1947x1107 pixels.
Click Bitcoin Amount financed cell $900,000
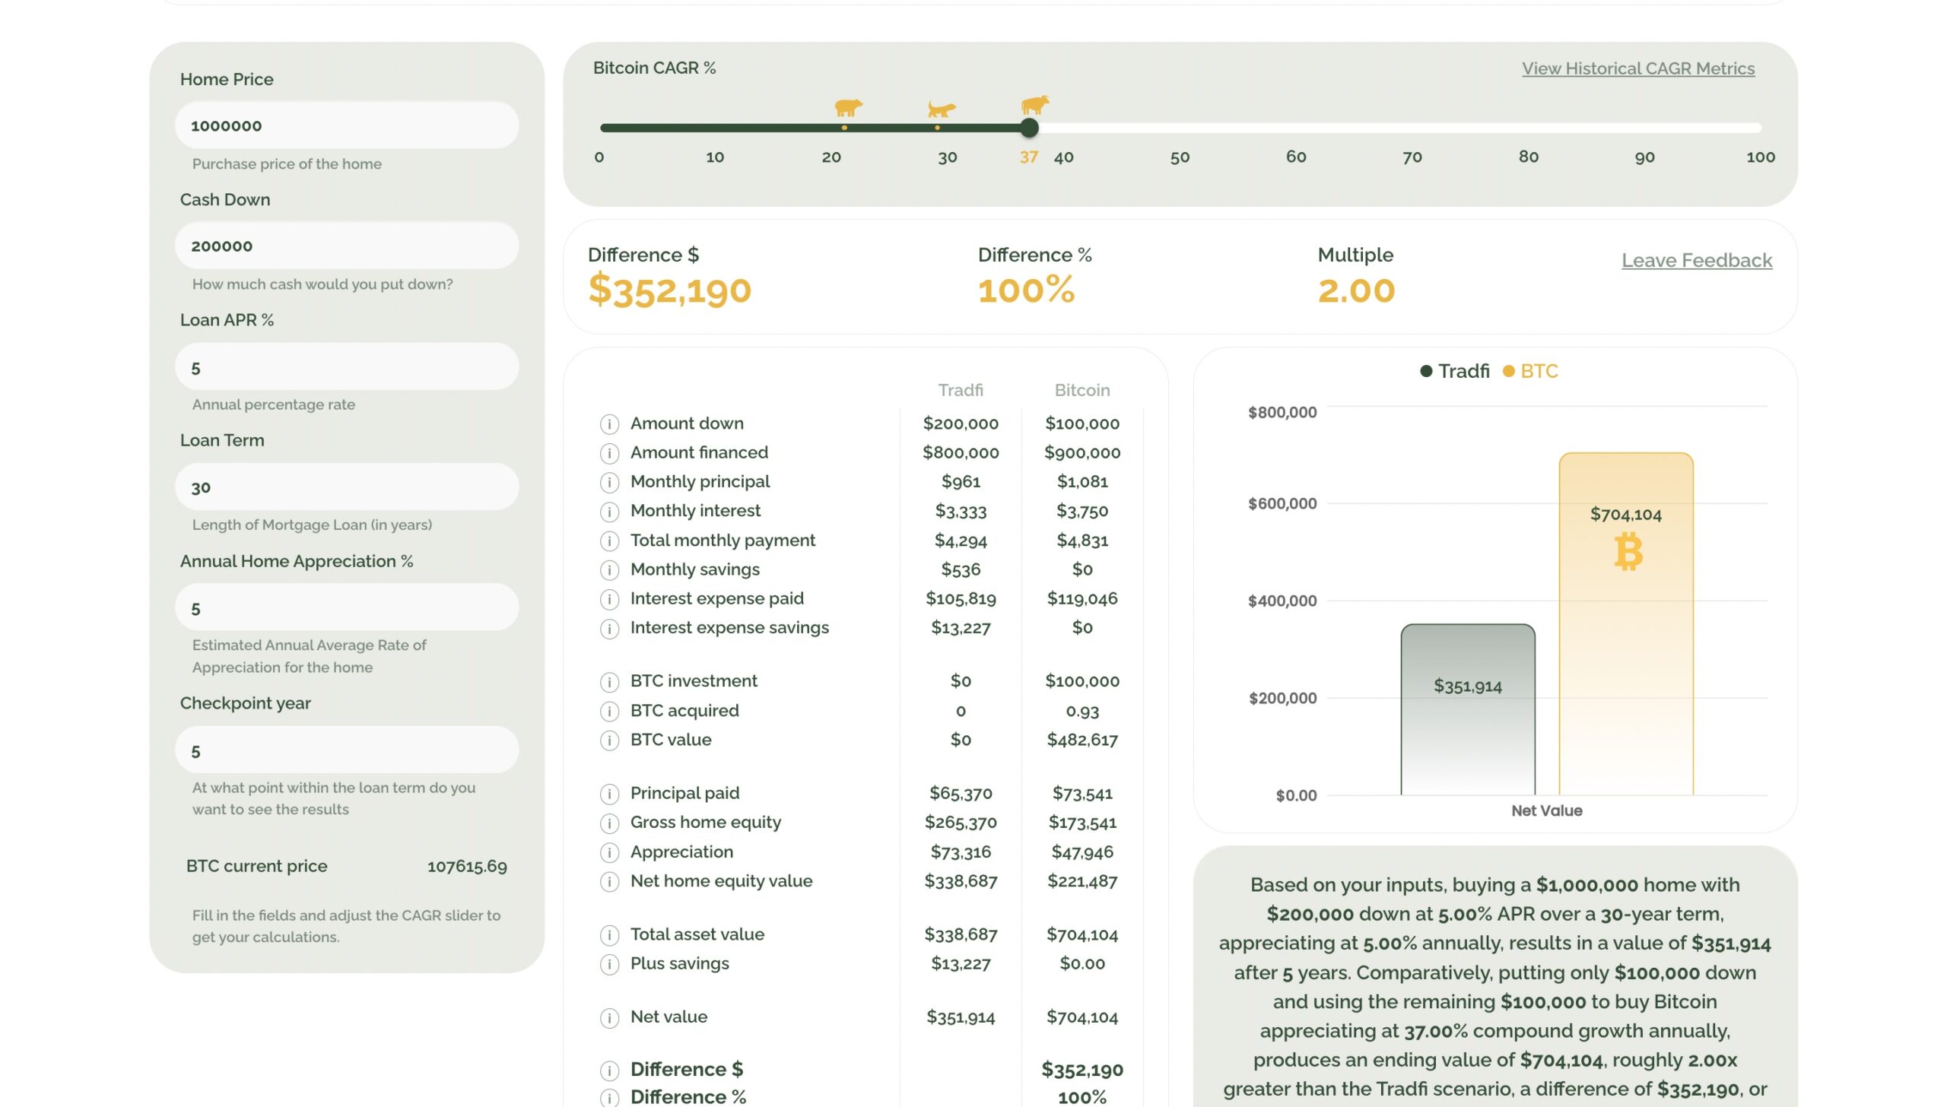1082,452
